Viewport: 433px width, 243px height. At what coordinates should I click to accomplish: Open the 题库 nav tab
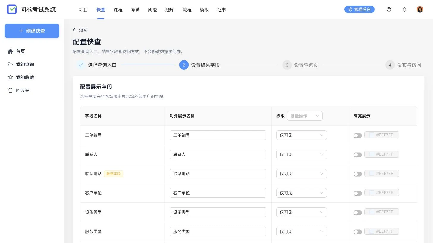point(170,9)
